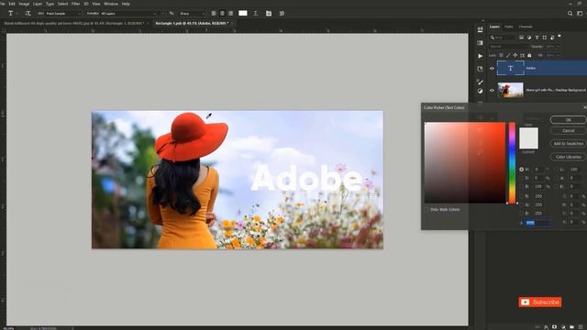Open the search magnifier at top right
Viewport: 587px width, 330px height.
tap(570, 14)
